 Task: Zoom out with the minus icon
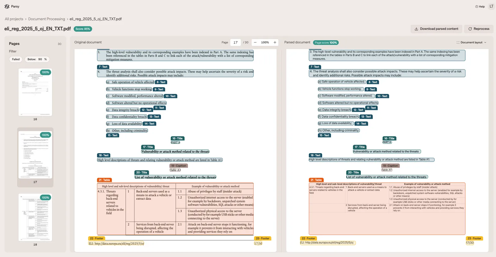click(255, 42)
